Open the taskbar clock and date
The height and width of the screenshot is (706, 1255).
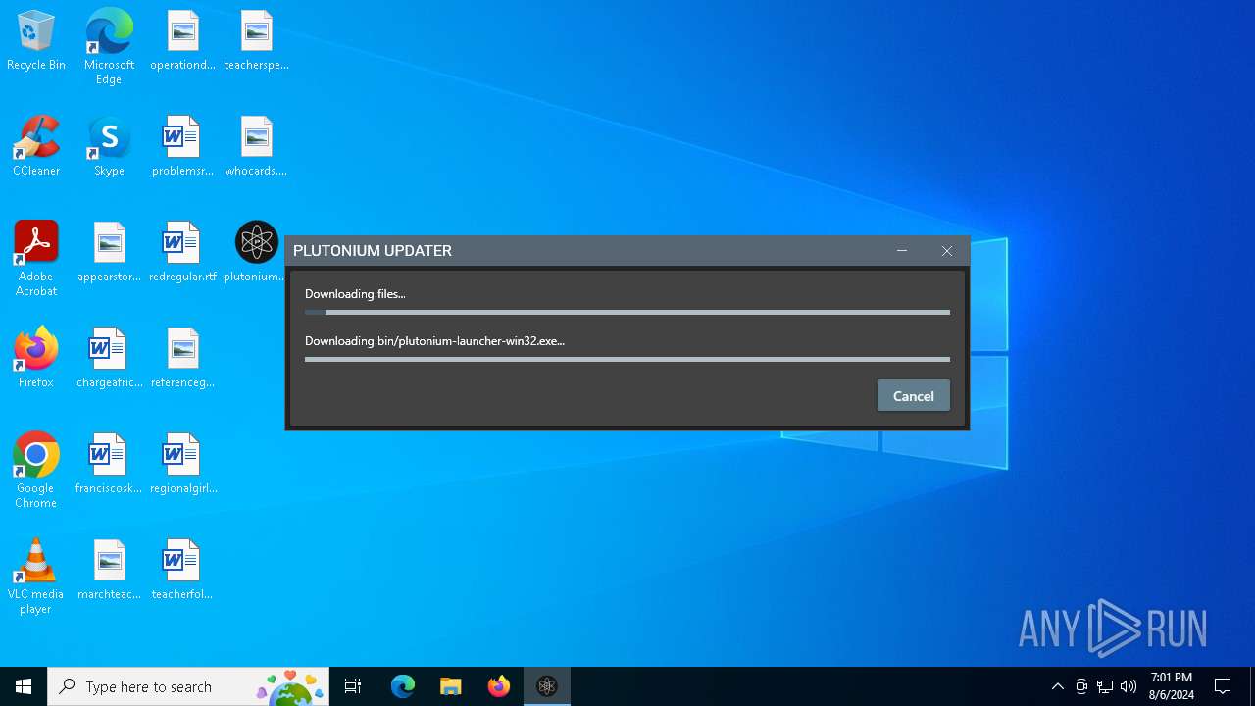point(1172,686)
